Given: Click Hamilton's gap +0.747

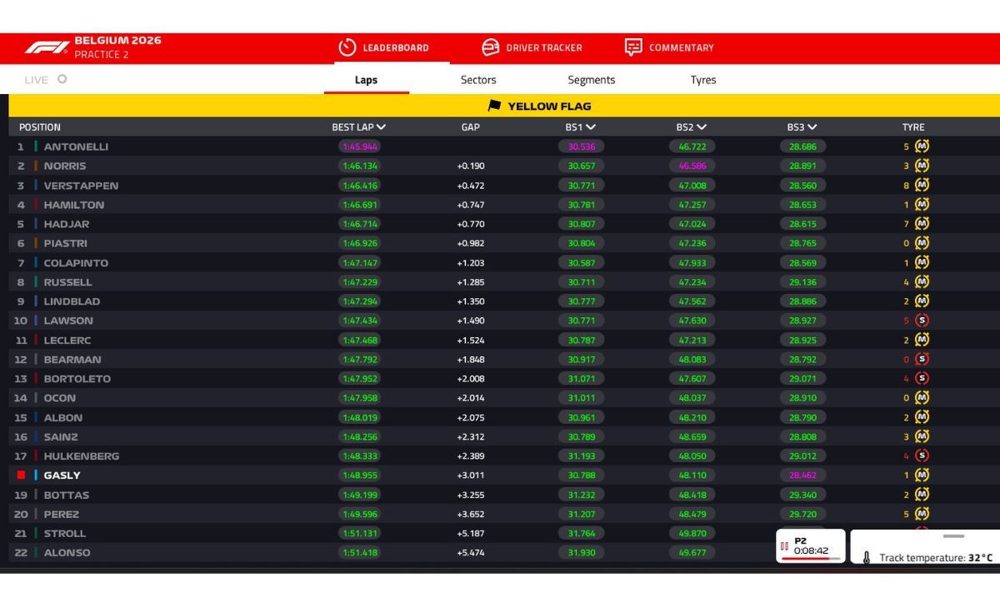Looking at the screenshot, I should pos(470,205).
